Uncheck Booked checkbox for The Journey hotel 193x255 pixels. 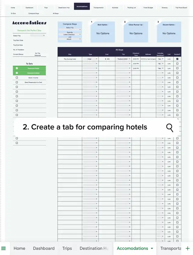pyautogui.click(x=177, y=59)
